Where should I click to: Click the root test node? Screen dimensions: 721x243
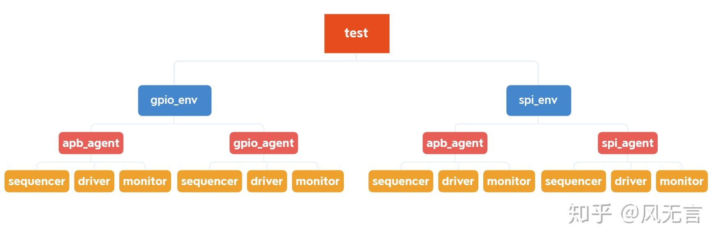click(357, 33)
